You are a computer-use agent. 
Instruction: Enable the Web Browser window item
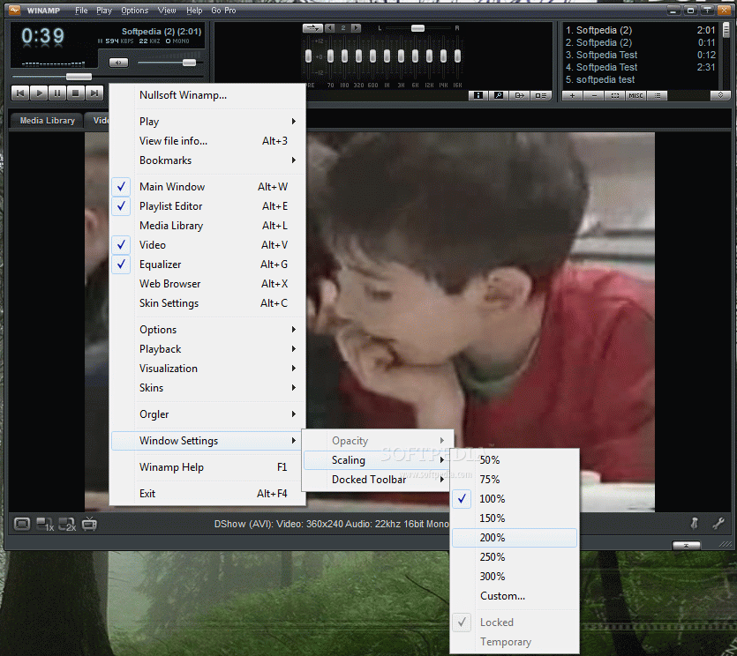coord(207,284)
